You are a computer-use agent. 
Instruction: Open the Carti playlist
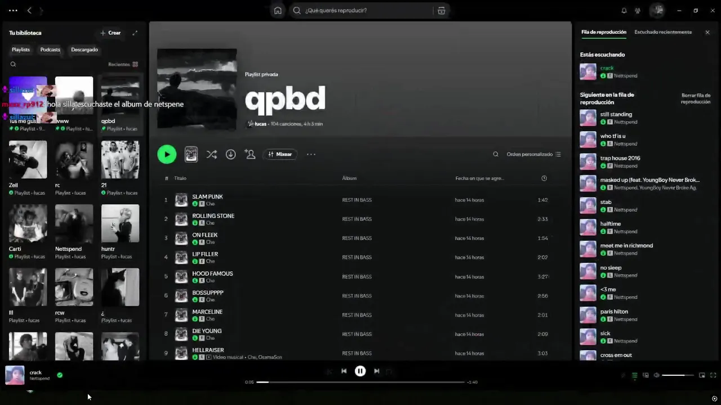(28, 231)
